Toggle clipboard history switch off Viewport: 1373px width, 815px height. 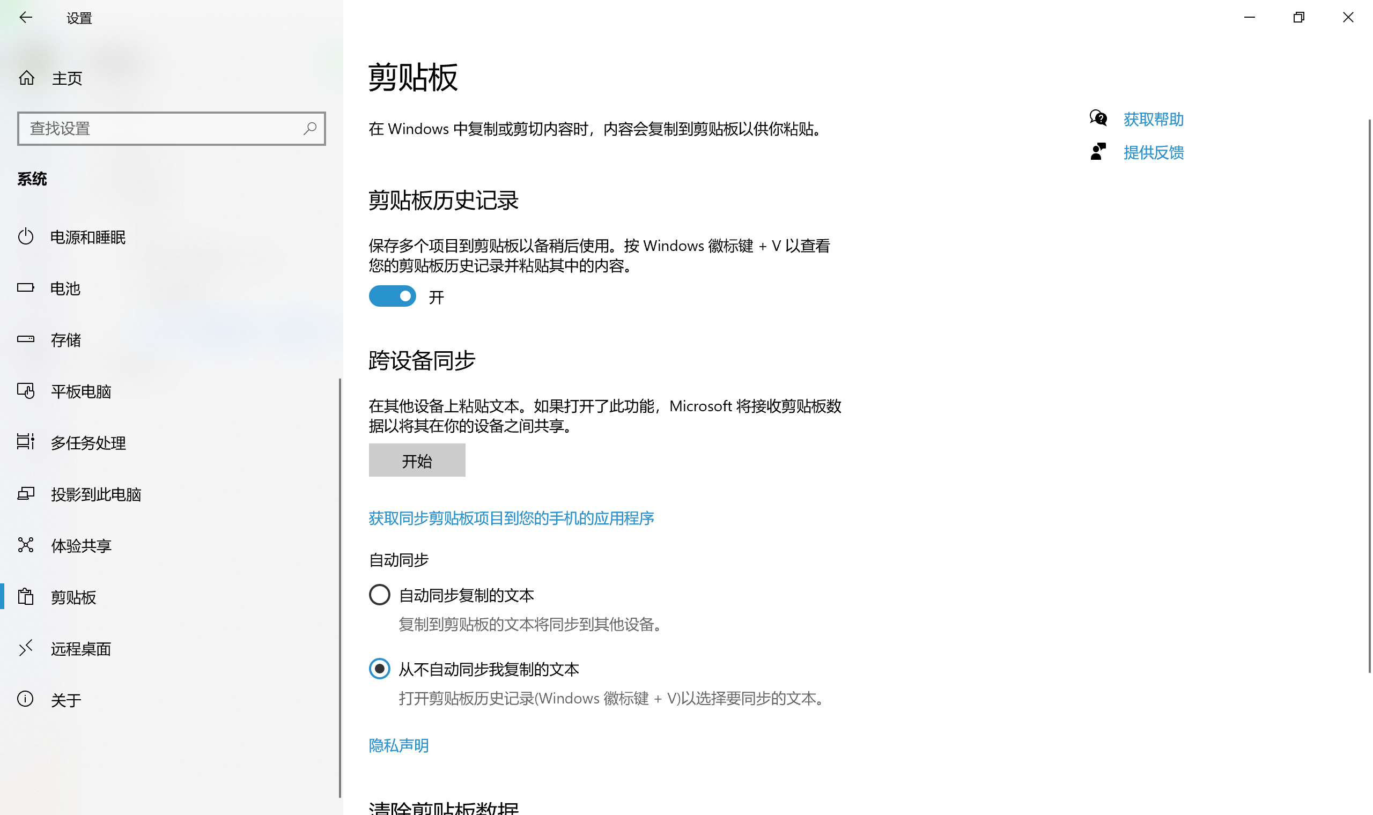[392, 297]
